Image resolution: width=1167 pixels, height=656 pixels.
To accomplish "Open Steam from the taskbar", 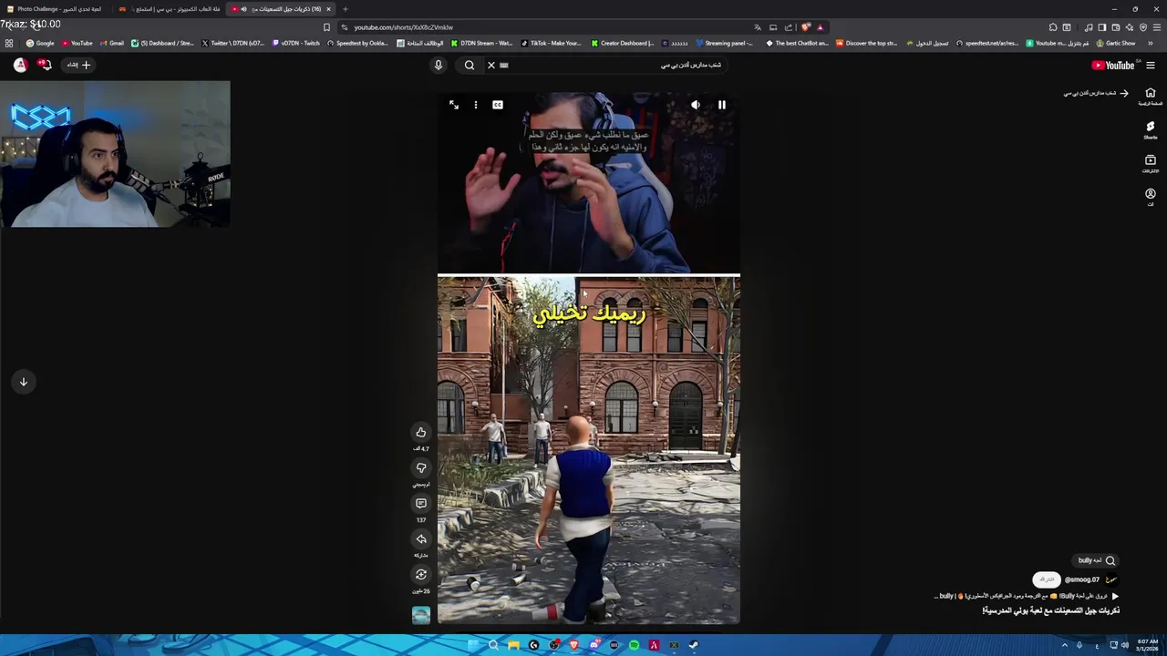I will (x=694, y=645).
